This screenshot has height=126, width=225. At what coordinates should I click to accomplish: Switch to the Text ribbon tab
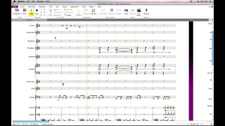(x=51, y=7)
